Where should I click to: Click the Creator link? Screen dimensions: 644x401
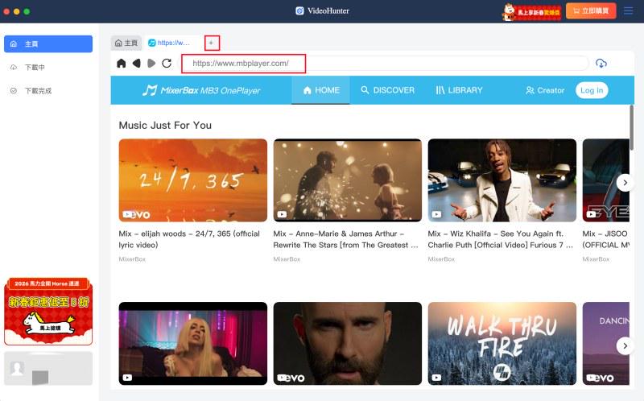pyautogui.click(x=545, y=90)
